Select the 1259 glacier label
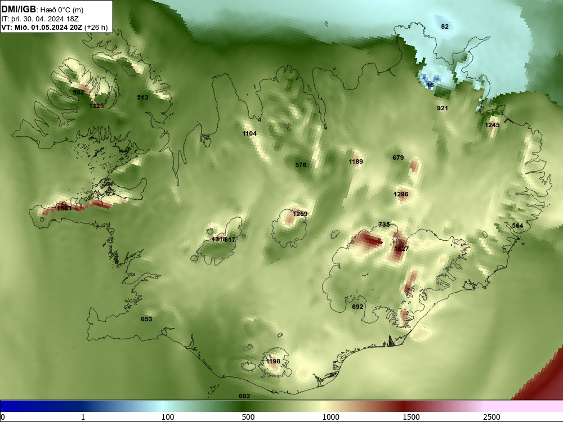Image resolution: width=563 pixels, height=422 pixels. pyautogui.click(x=300, y=214)
